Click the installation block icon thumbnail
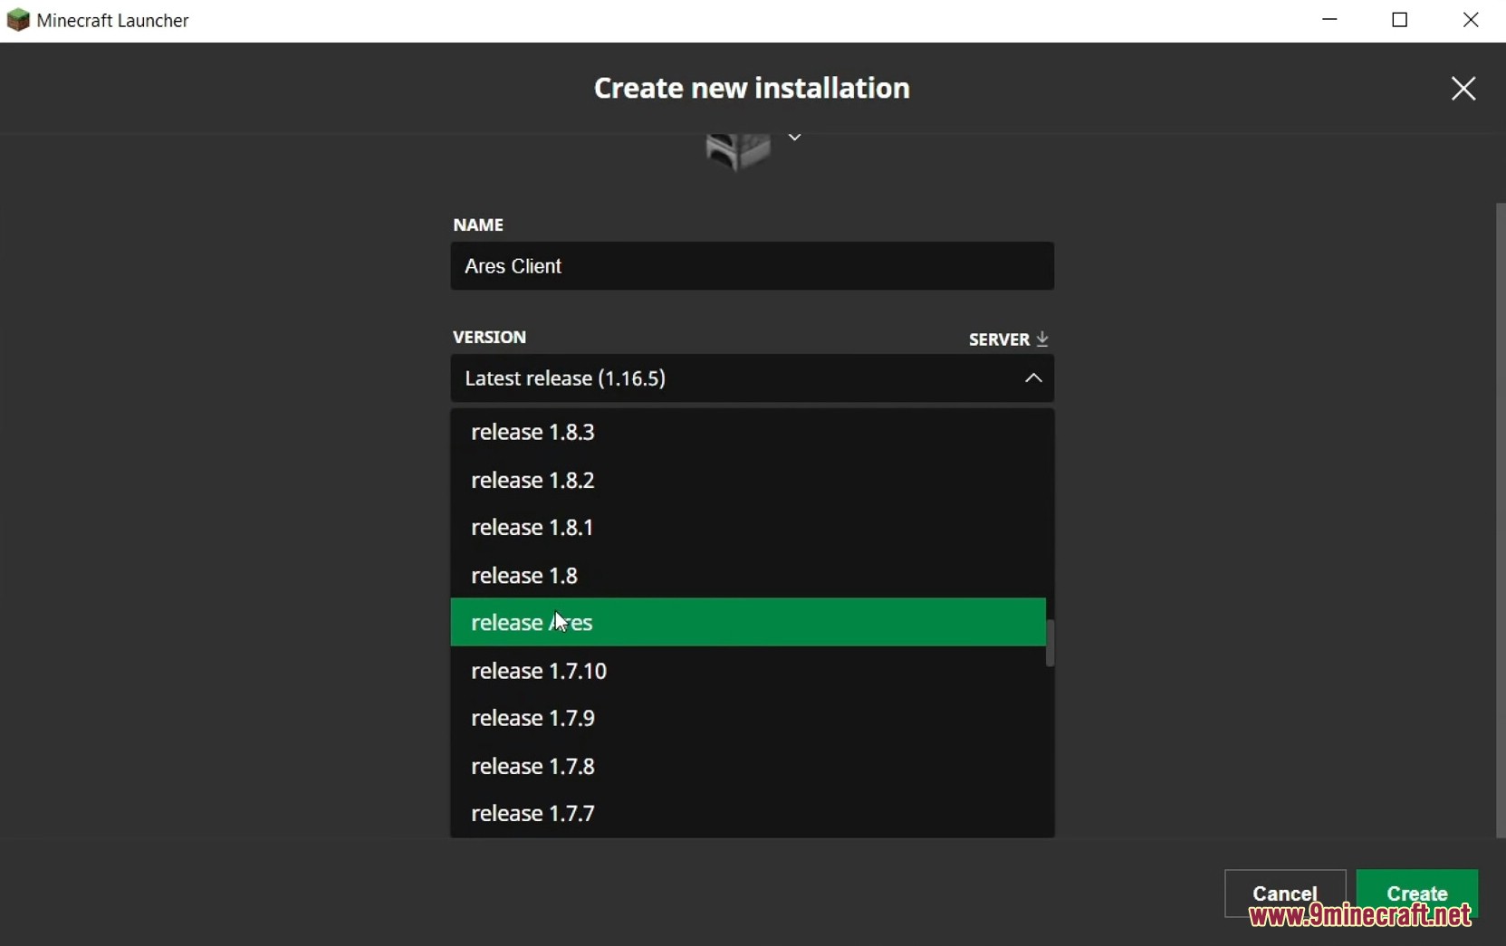This screenshot has height=946, width=1506. coord(738,152)
